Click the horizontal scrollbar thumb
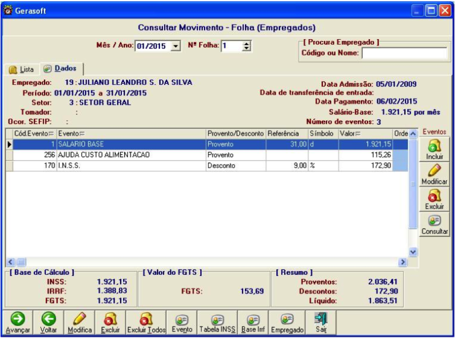The width and height of the screenshot is (455, 339). (x=21, y=262)
